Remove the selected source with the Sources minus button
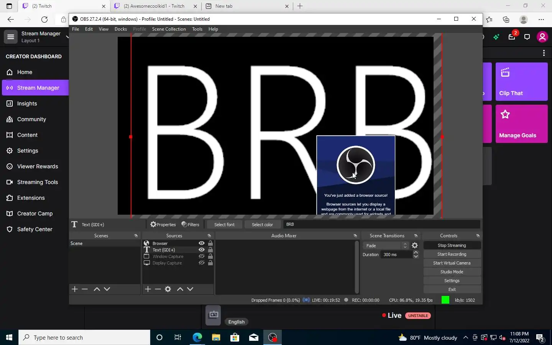The width and height of the screenshot is (552, 345). 158,289
